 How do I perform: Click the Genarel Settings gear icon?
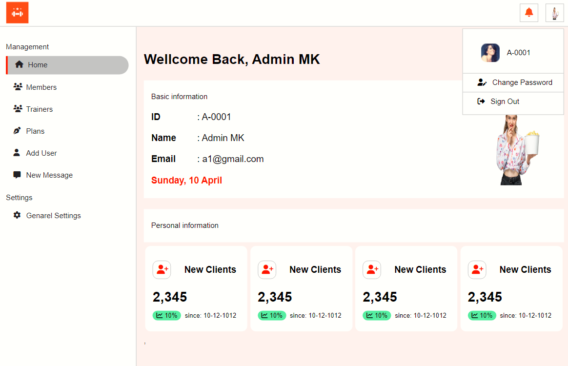click(x=17, y=215)
